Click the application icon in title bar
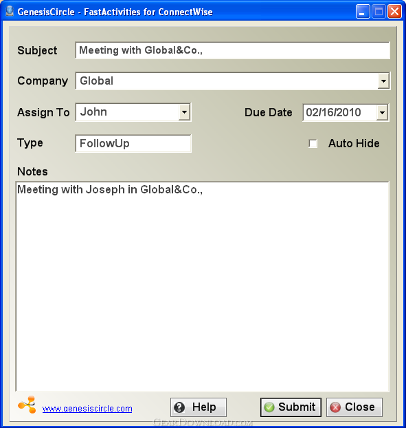This screenshot has width=406, height=428. 10,11
